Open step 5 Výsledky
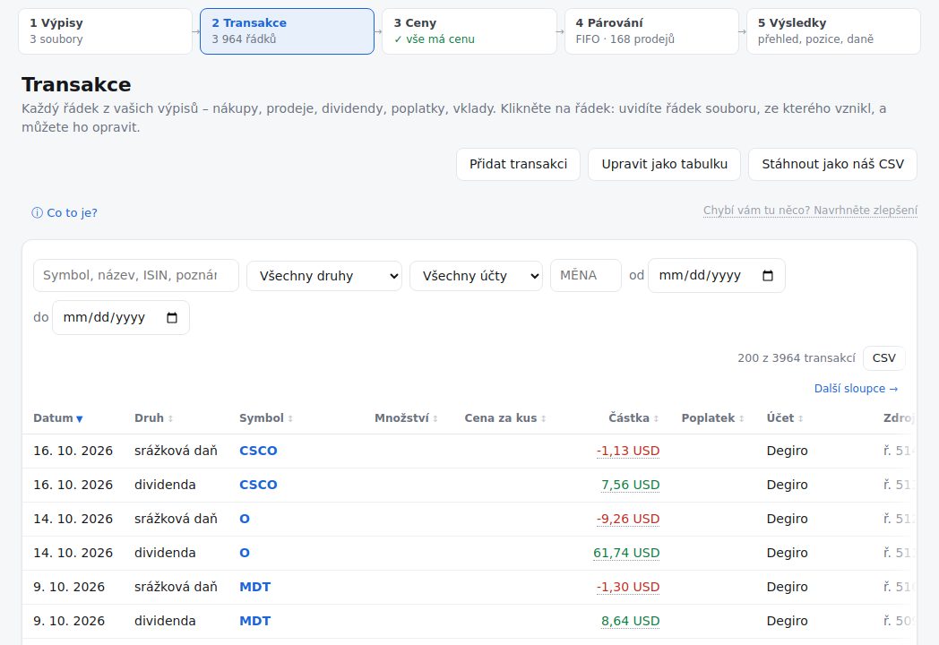 tap(833, 31)
